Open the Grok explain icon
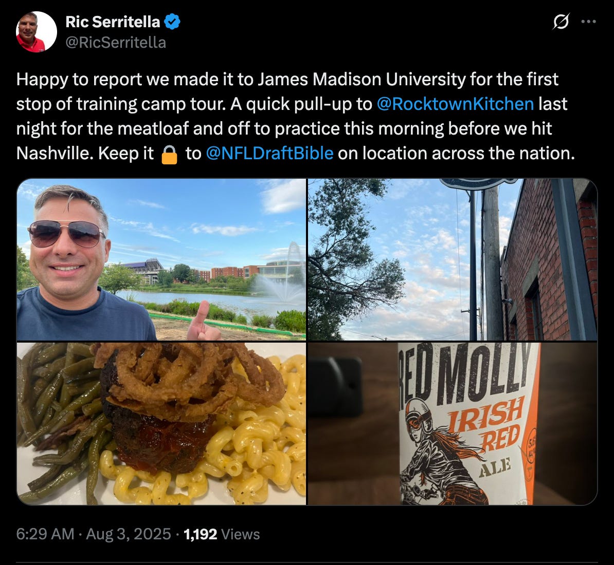Image resolution: width=614 pixels, height=565 pixels. pos(561,22)
